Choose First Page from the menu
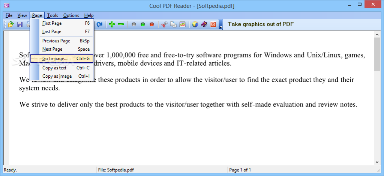The height and width of the screenshot is (176, 384). point(61,23)
